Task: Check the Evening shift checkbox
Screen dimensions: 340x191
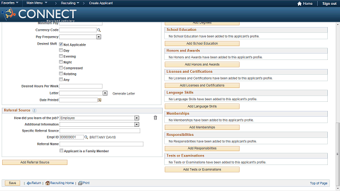Action: click(61, 56)
